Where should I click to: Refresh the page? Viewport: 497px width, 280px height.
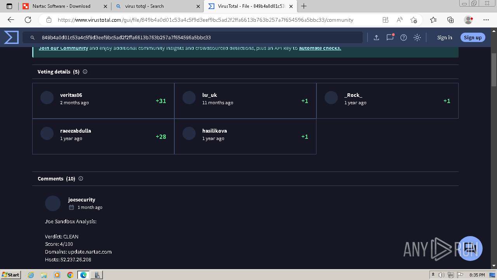(x=28, y=20)
